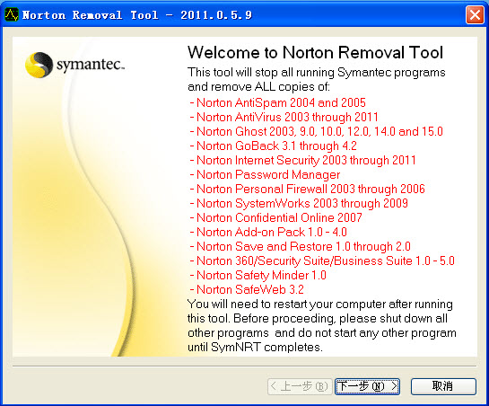Viewport: 489px width, 406px height.
Task: Click the Symantec yellow globe logo
Action: pos(39,65)
